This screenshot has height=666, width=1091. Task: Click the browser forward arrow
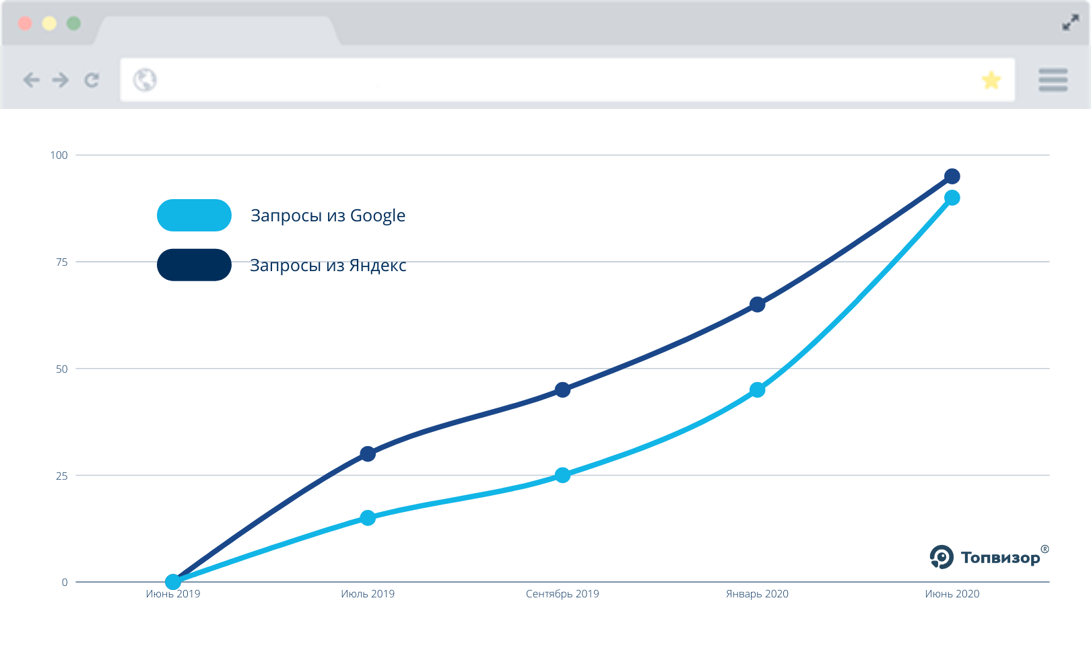tap(61, 80)
